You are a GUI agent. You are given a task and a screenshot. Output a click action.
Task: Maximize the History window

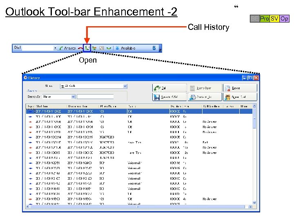coord(250,78)
